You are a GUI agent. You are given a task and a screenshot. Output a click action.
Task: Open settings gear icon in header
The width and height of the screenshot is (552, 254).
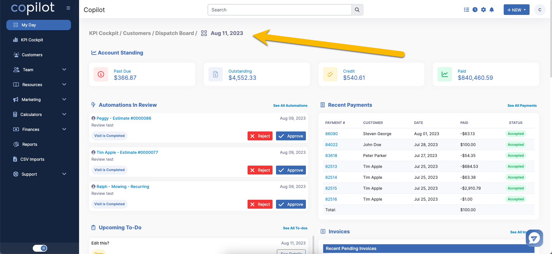[484, 10]
